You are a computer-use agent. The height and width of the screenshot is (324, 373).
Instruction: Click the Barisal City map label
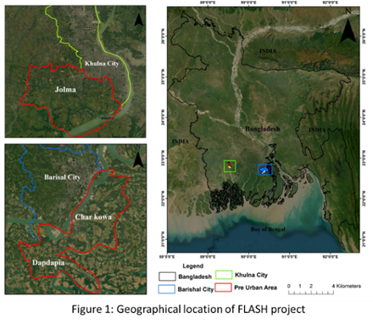(63, 177)
